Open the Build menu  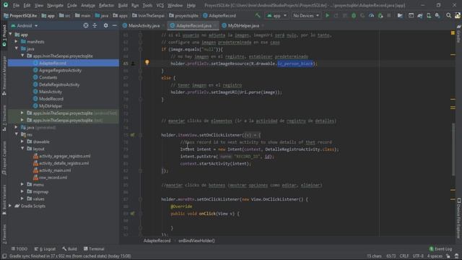click(x=123, y=5)
